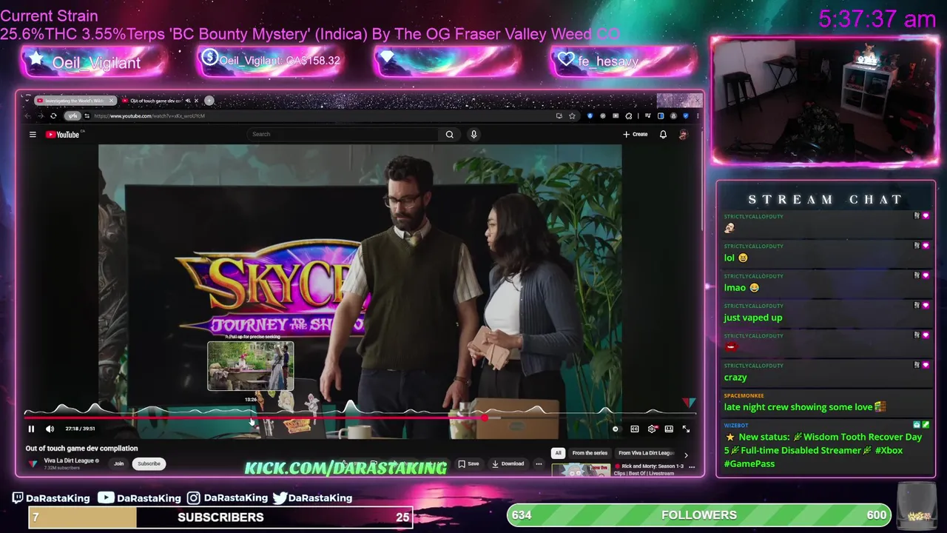
Task: Click the Oeil_Vigilant CA$158.32 donation badge
Action: coord(271,61)
